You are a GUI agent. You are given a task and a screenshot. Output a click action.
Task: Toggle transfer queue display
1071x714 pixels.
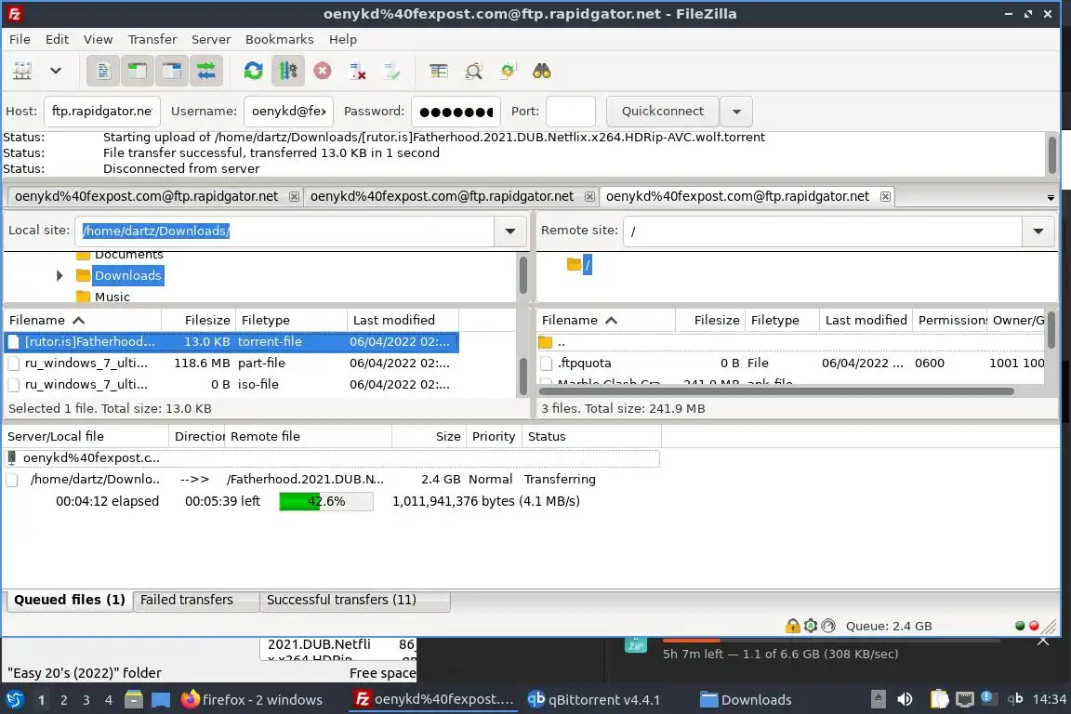pos(205,71)
